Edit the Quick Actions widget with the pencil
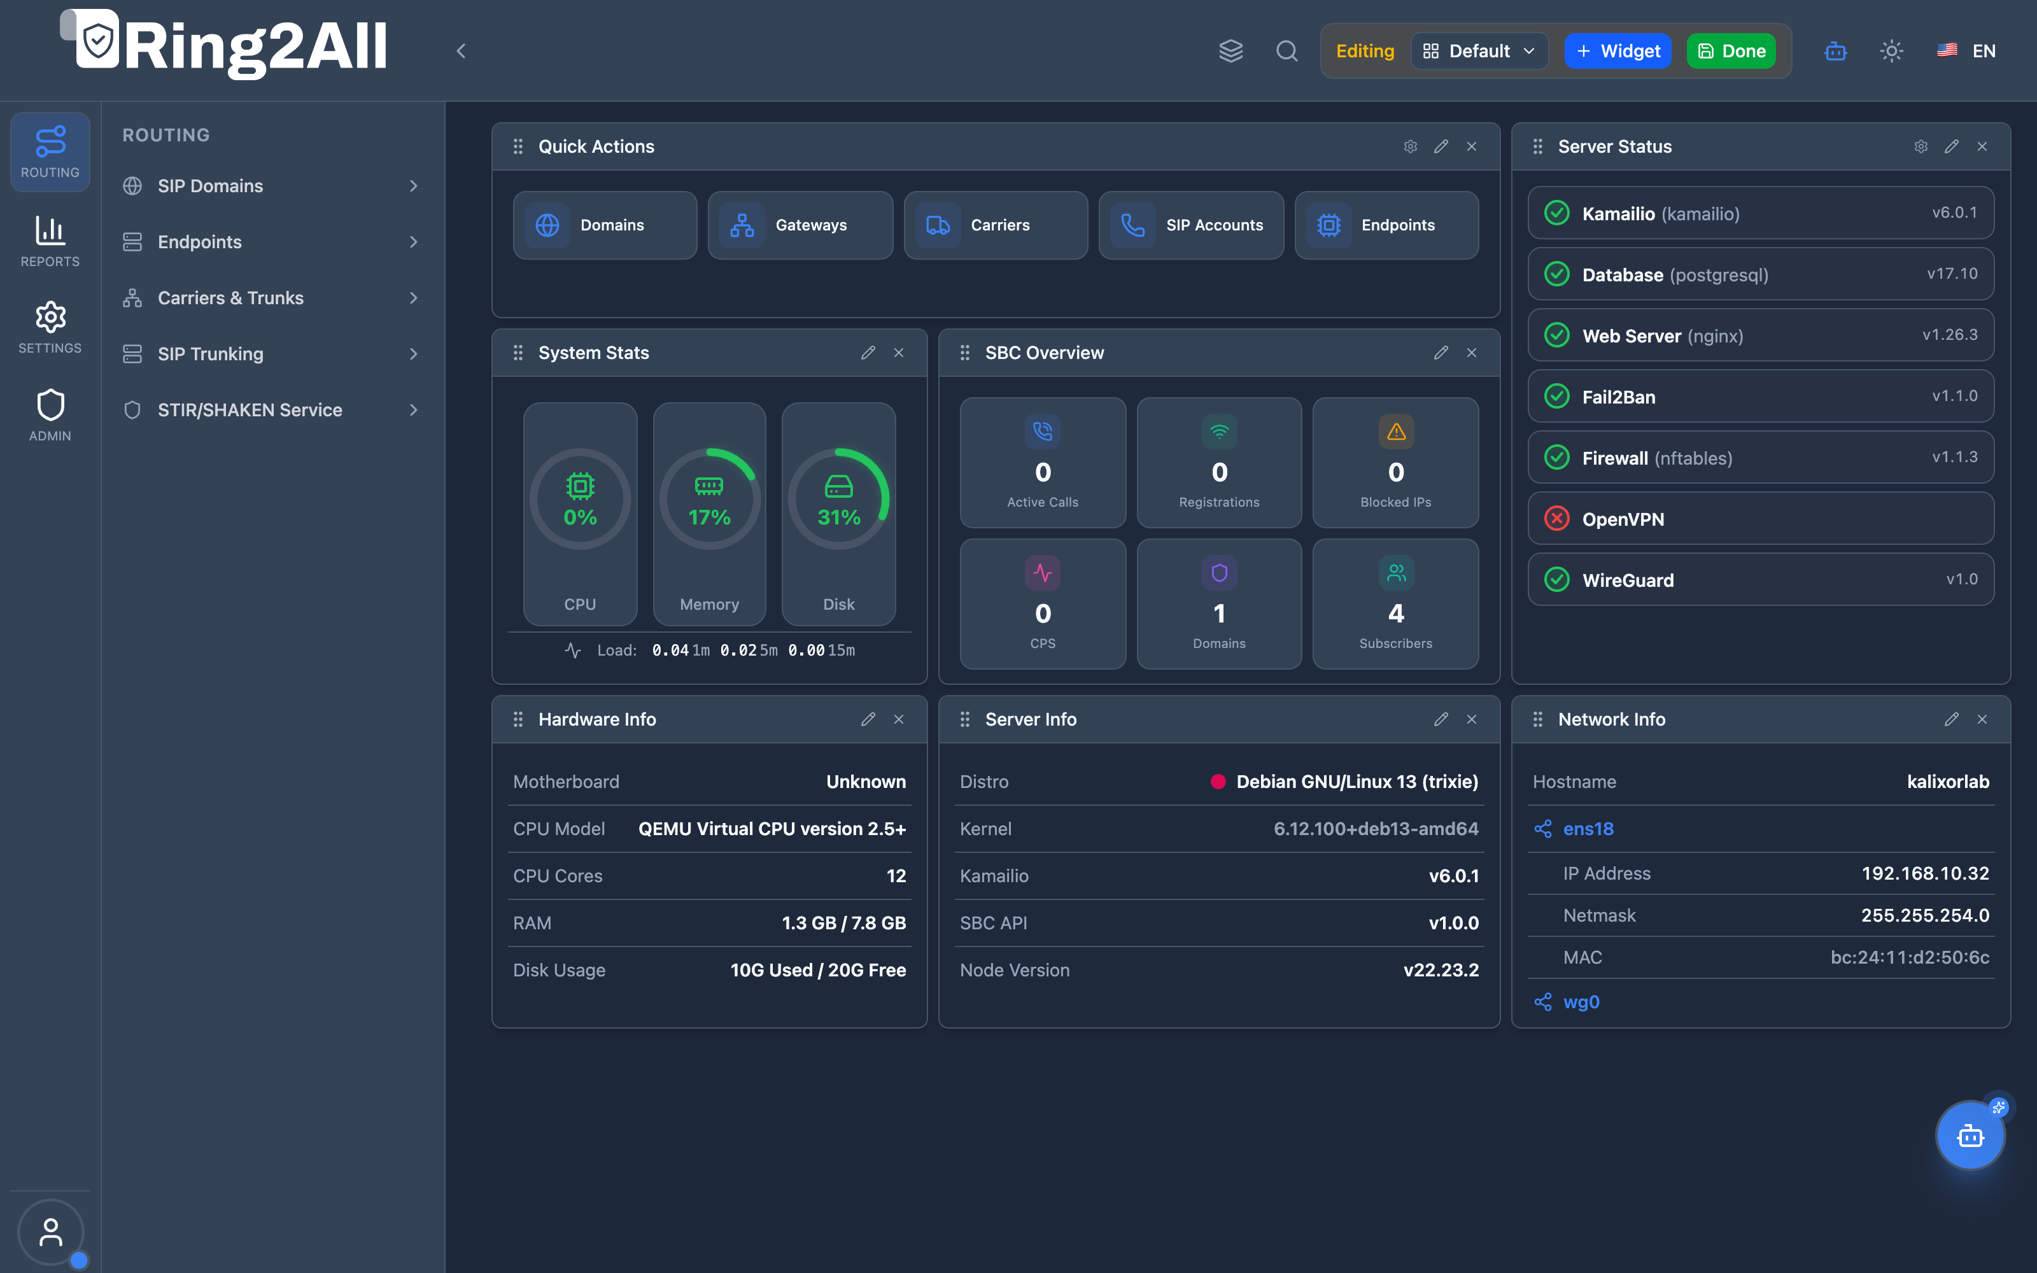This screenshot has width=2037, height=1273. 1441,146
